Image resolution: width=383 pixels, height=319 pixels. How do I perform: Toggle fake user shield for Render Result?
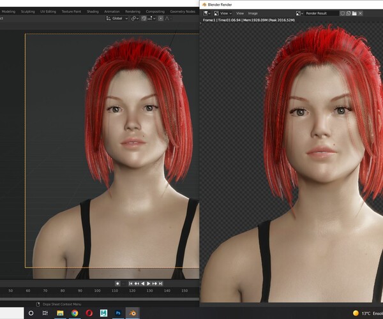click(x=342, y=13)
